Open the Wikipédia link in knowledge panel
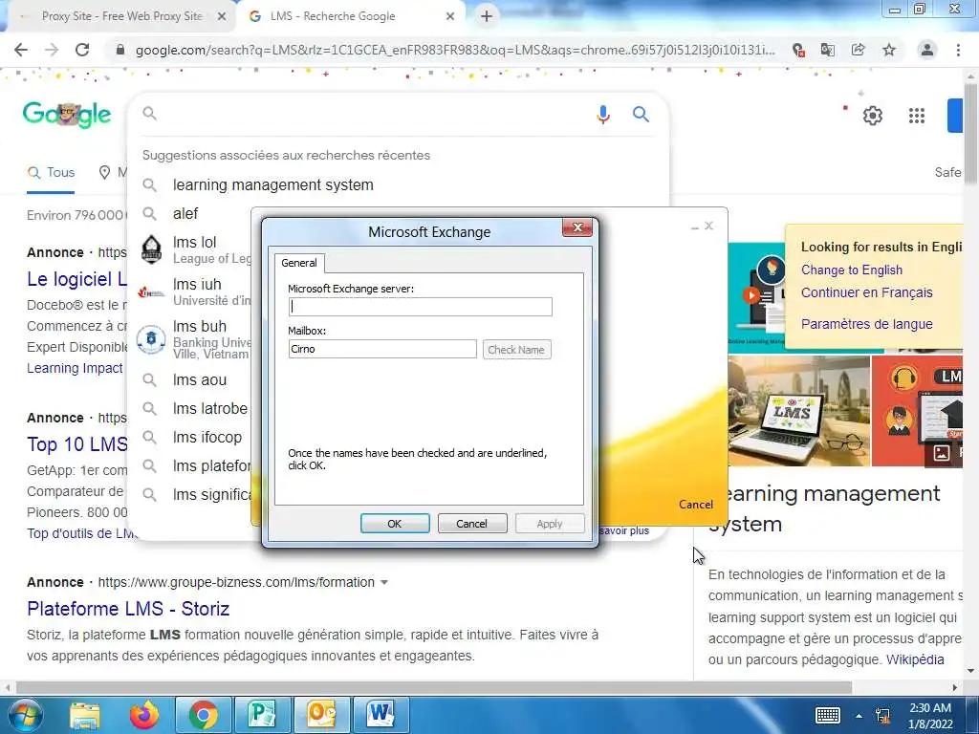This screenshot has width=979, height=734. point(915,659)
